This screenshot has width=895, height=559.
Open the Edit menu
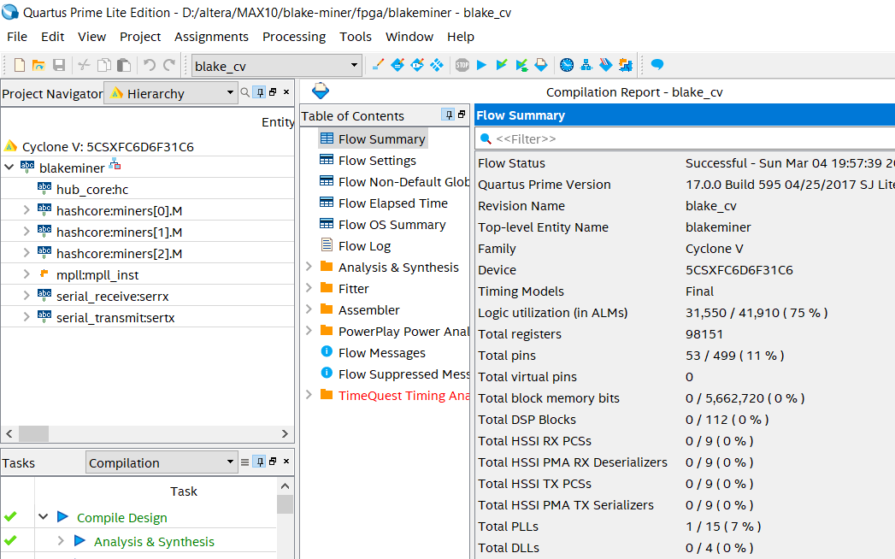pos(52,37)
